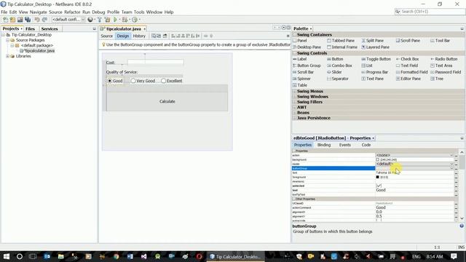Open the model property dropdown

pyautogui.click(x=451, y=164)
